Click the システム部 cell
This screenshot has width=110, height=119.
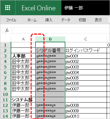tap(23, 100)
